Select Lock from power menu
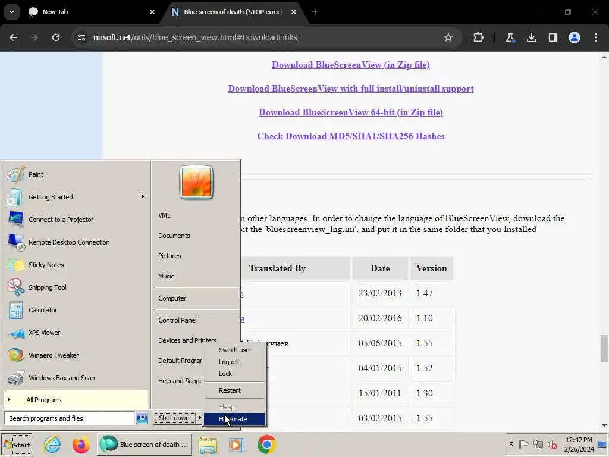Screen dimensions: 609x457 point(235,374)
